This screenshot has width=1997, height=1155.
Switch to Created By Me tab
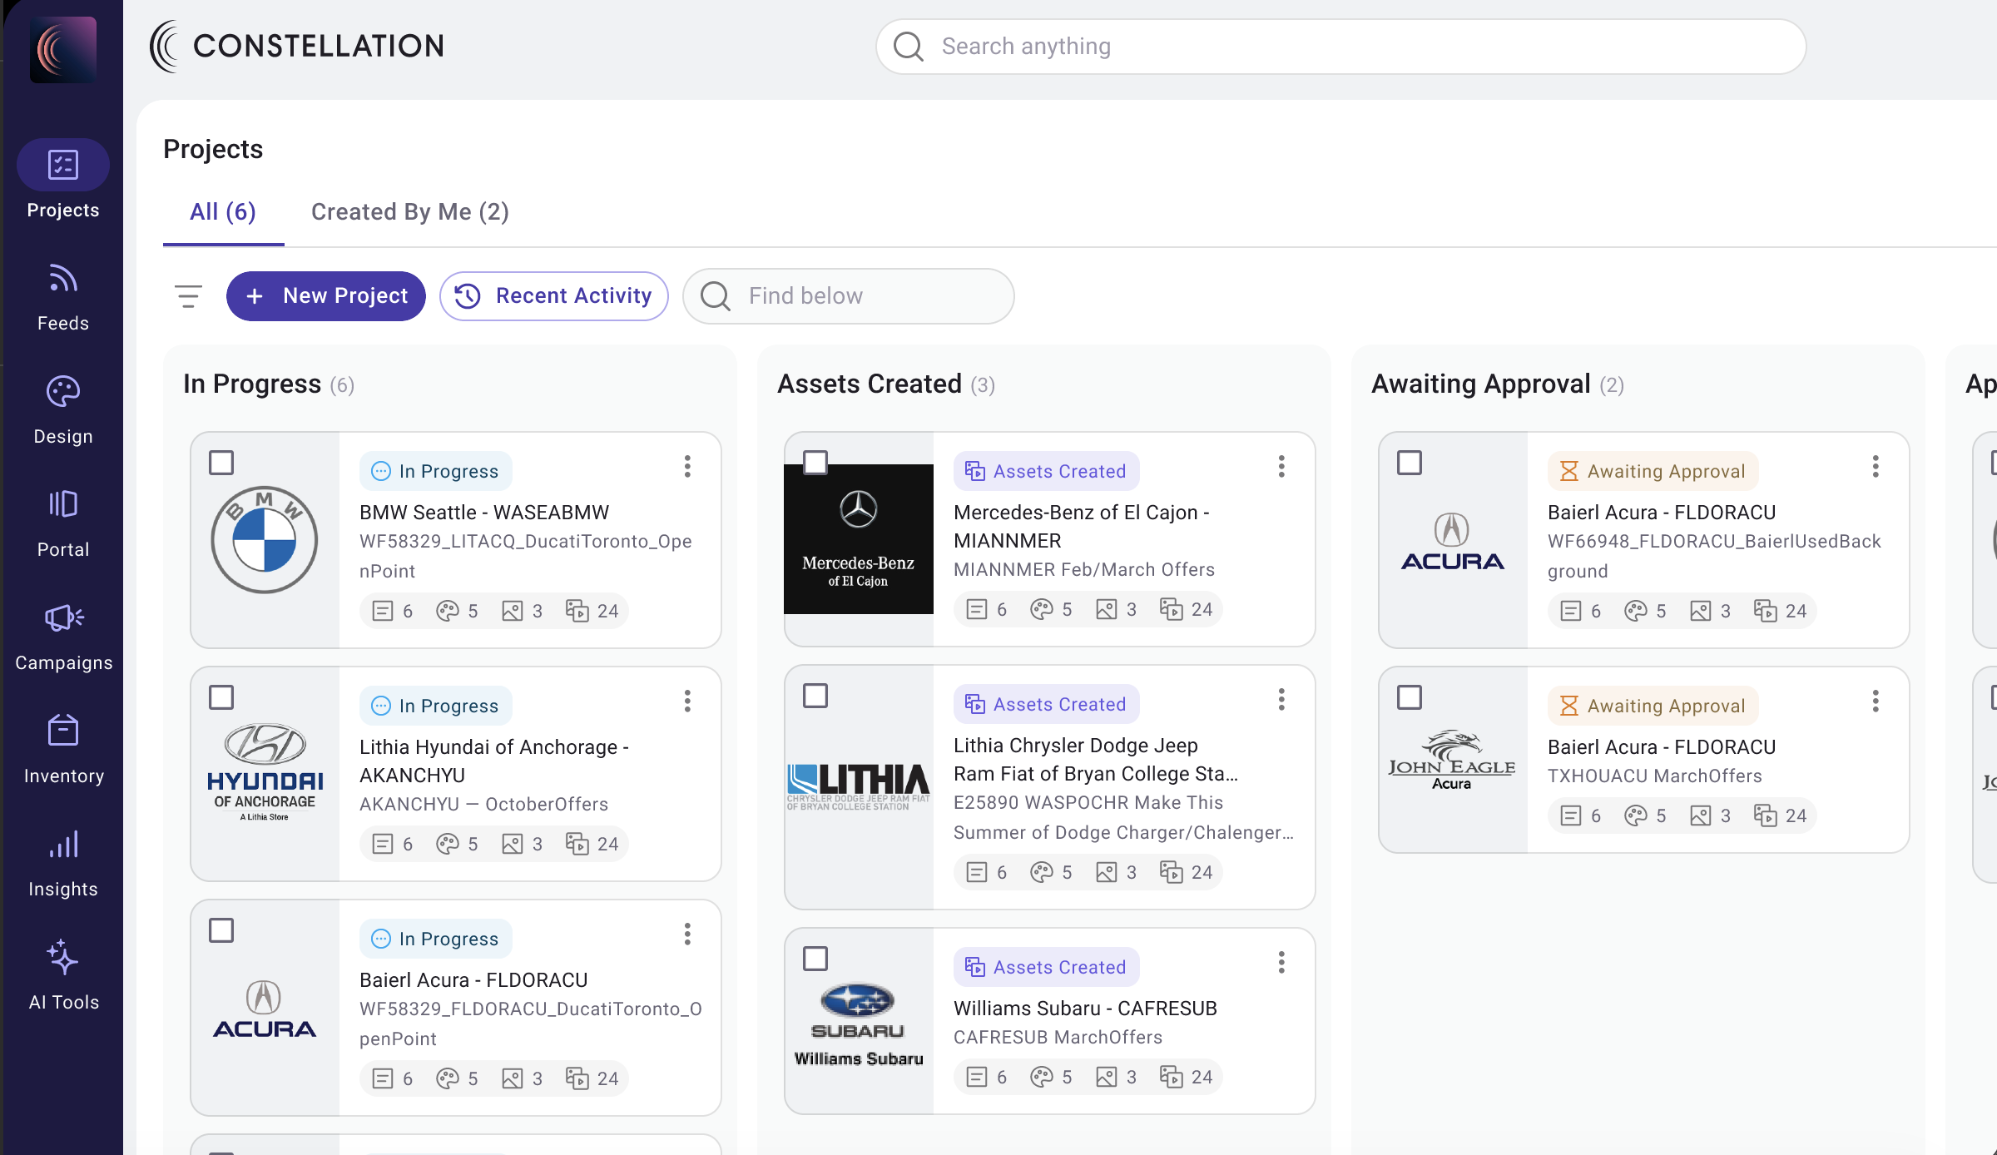click(x=409, y=212)
